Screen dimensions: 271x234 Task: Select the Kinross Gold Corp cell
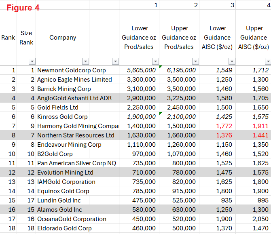63,117
